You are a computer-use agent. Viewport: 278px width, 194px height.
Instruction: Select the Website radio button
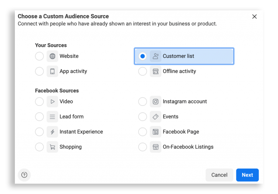(39, 56)
